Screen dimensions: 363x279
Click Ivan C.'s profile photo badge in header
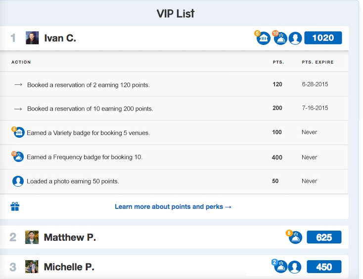point(295,39)
